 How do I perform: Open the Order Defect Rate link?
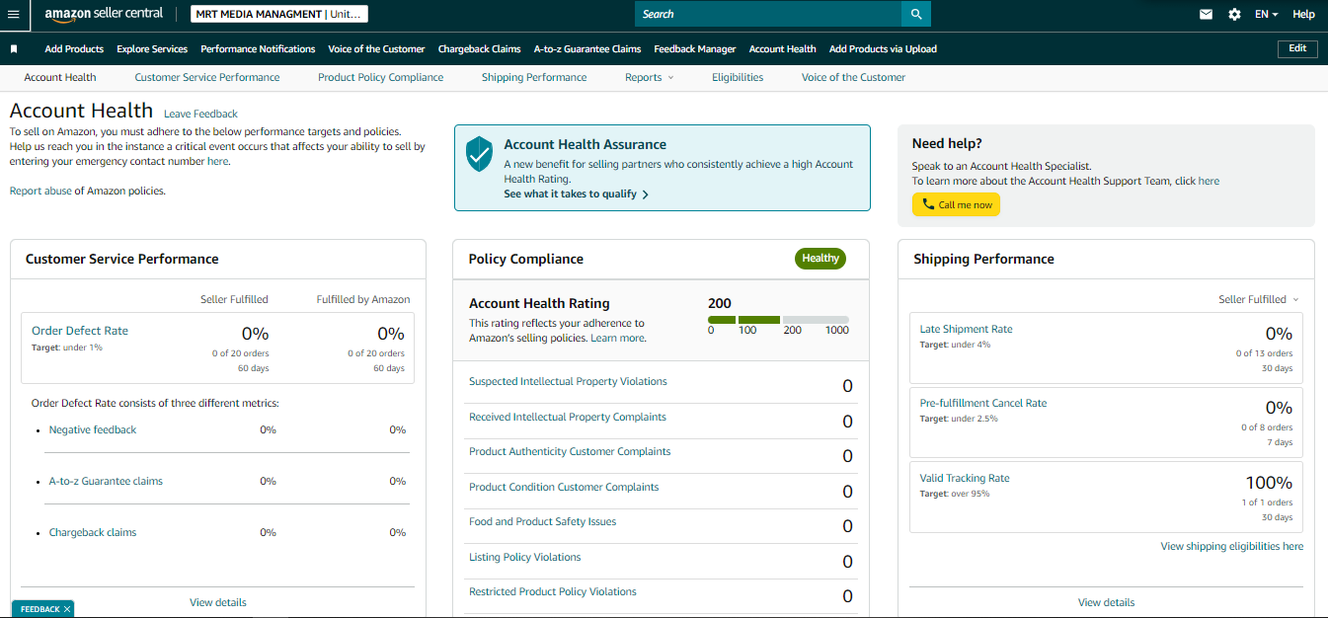tap(80, 331)
